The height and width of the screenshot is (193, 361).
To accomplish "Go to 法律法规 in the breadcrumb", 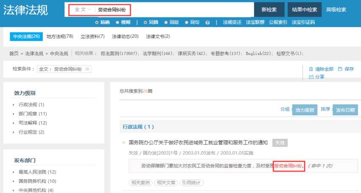I will click(34, 54).
